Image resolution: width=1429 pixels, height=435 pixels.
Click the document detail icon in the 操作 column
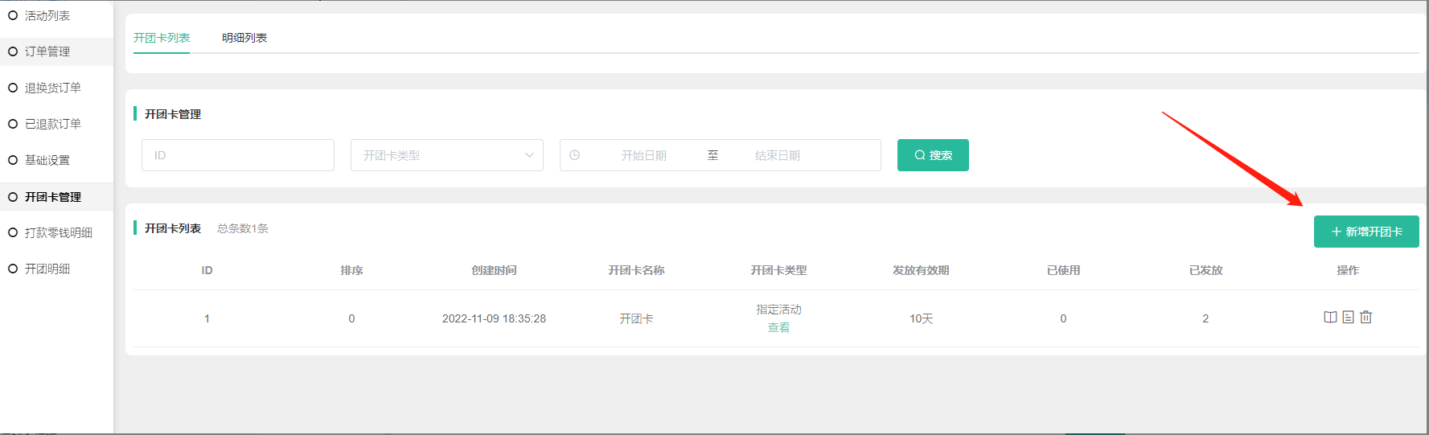tap(1348, 318)
